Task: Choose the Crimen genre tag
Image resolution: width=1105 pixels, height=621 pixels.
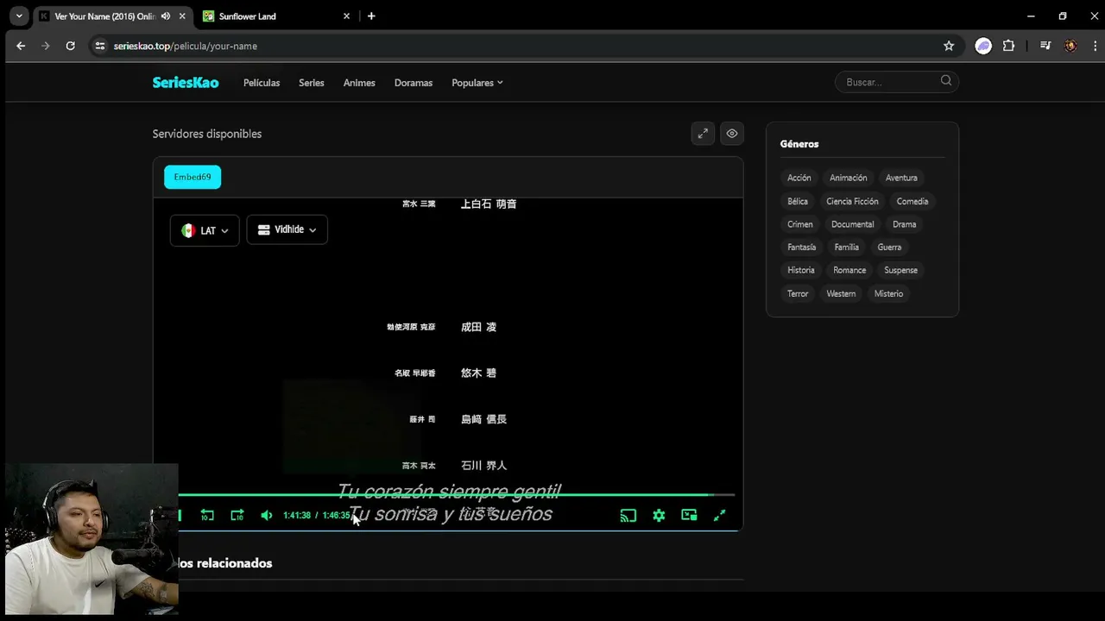Action: 800,224
